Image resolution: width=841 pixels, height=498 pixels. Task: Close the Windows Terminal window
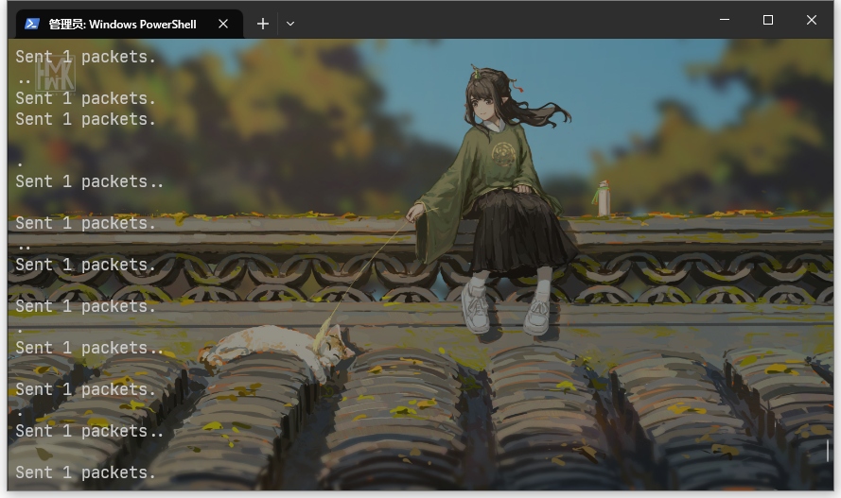(x=812, y=20)
